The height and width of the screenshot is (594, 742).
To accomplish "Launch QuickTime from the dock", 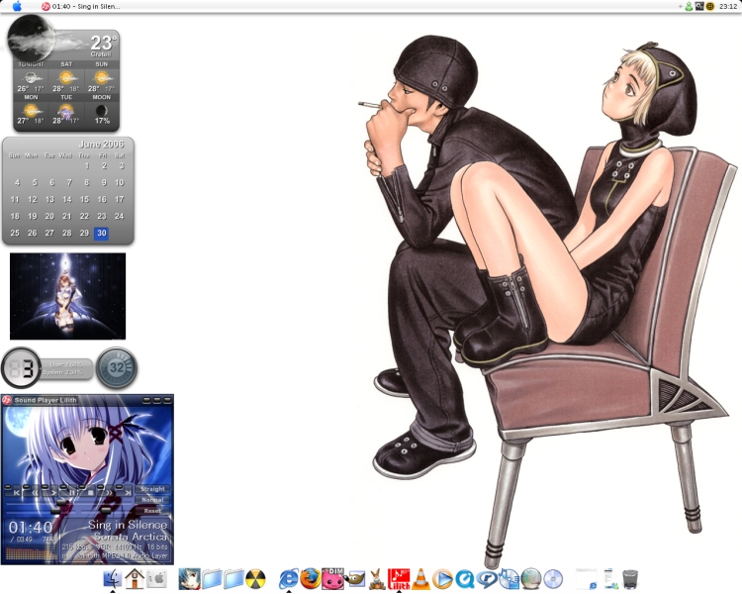I will point(465,579).
